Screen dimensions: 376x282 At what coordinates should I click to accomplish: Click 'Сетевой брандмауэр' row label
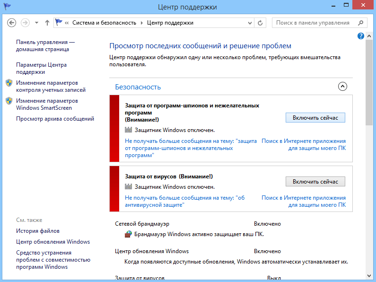pos(142,224)
